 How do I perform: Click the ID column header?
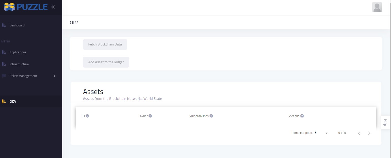pos(83,116)
